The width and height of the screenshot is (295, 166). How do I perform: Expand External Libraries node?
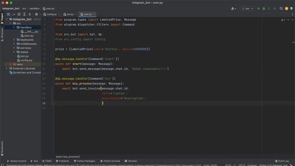[6, 69]
